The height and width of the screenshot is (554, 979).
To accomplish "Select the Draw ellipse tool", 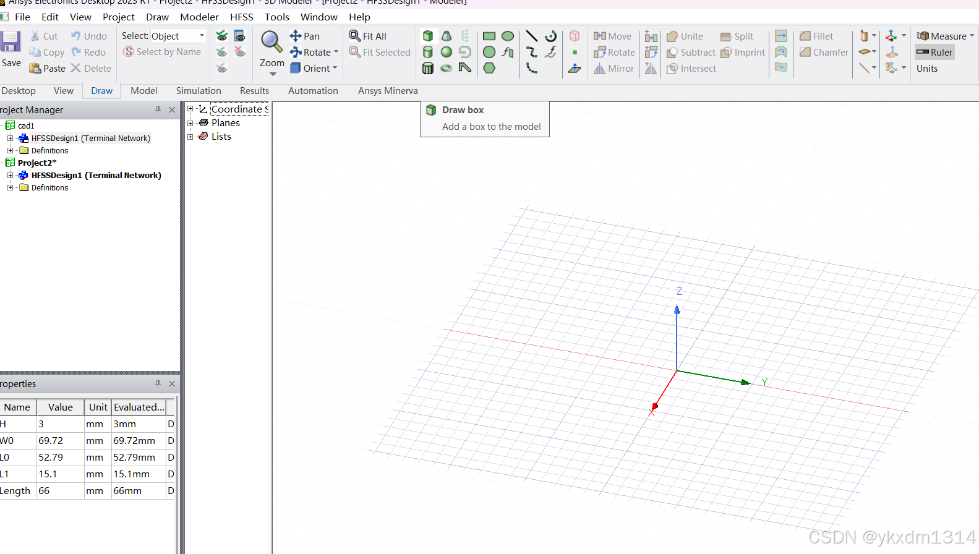I will 508,36.
